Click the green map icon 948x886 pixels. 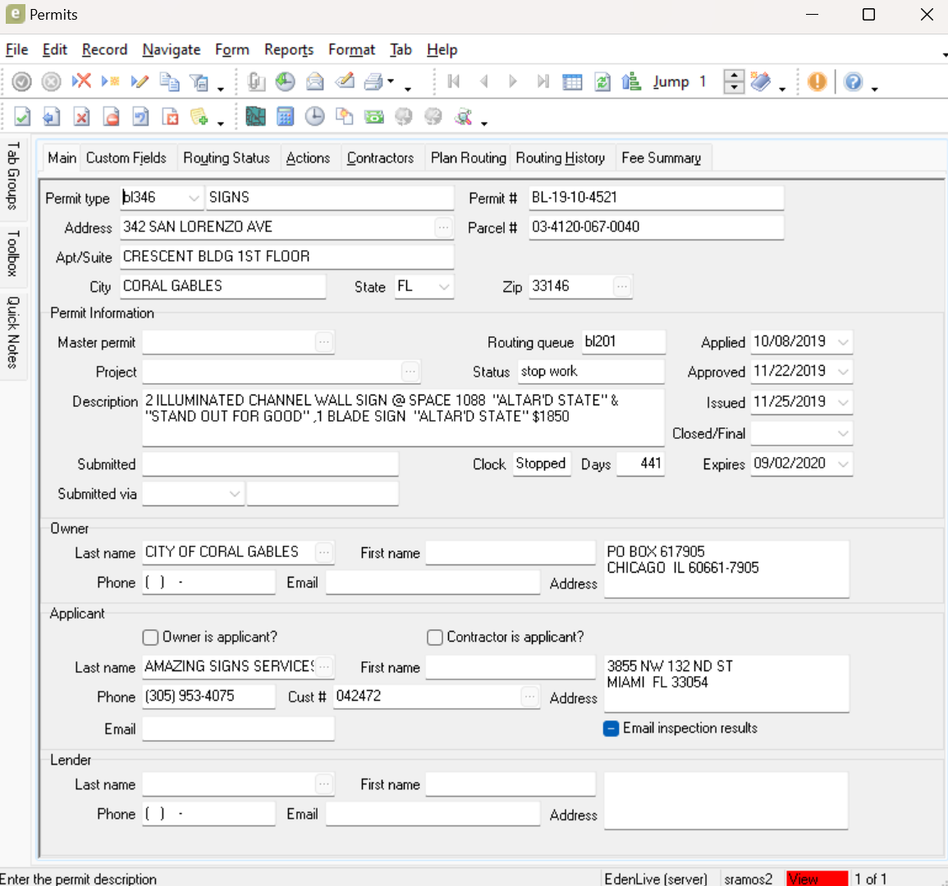255,116
